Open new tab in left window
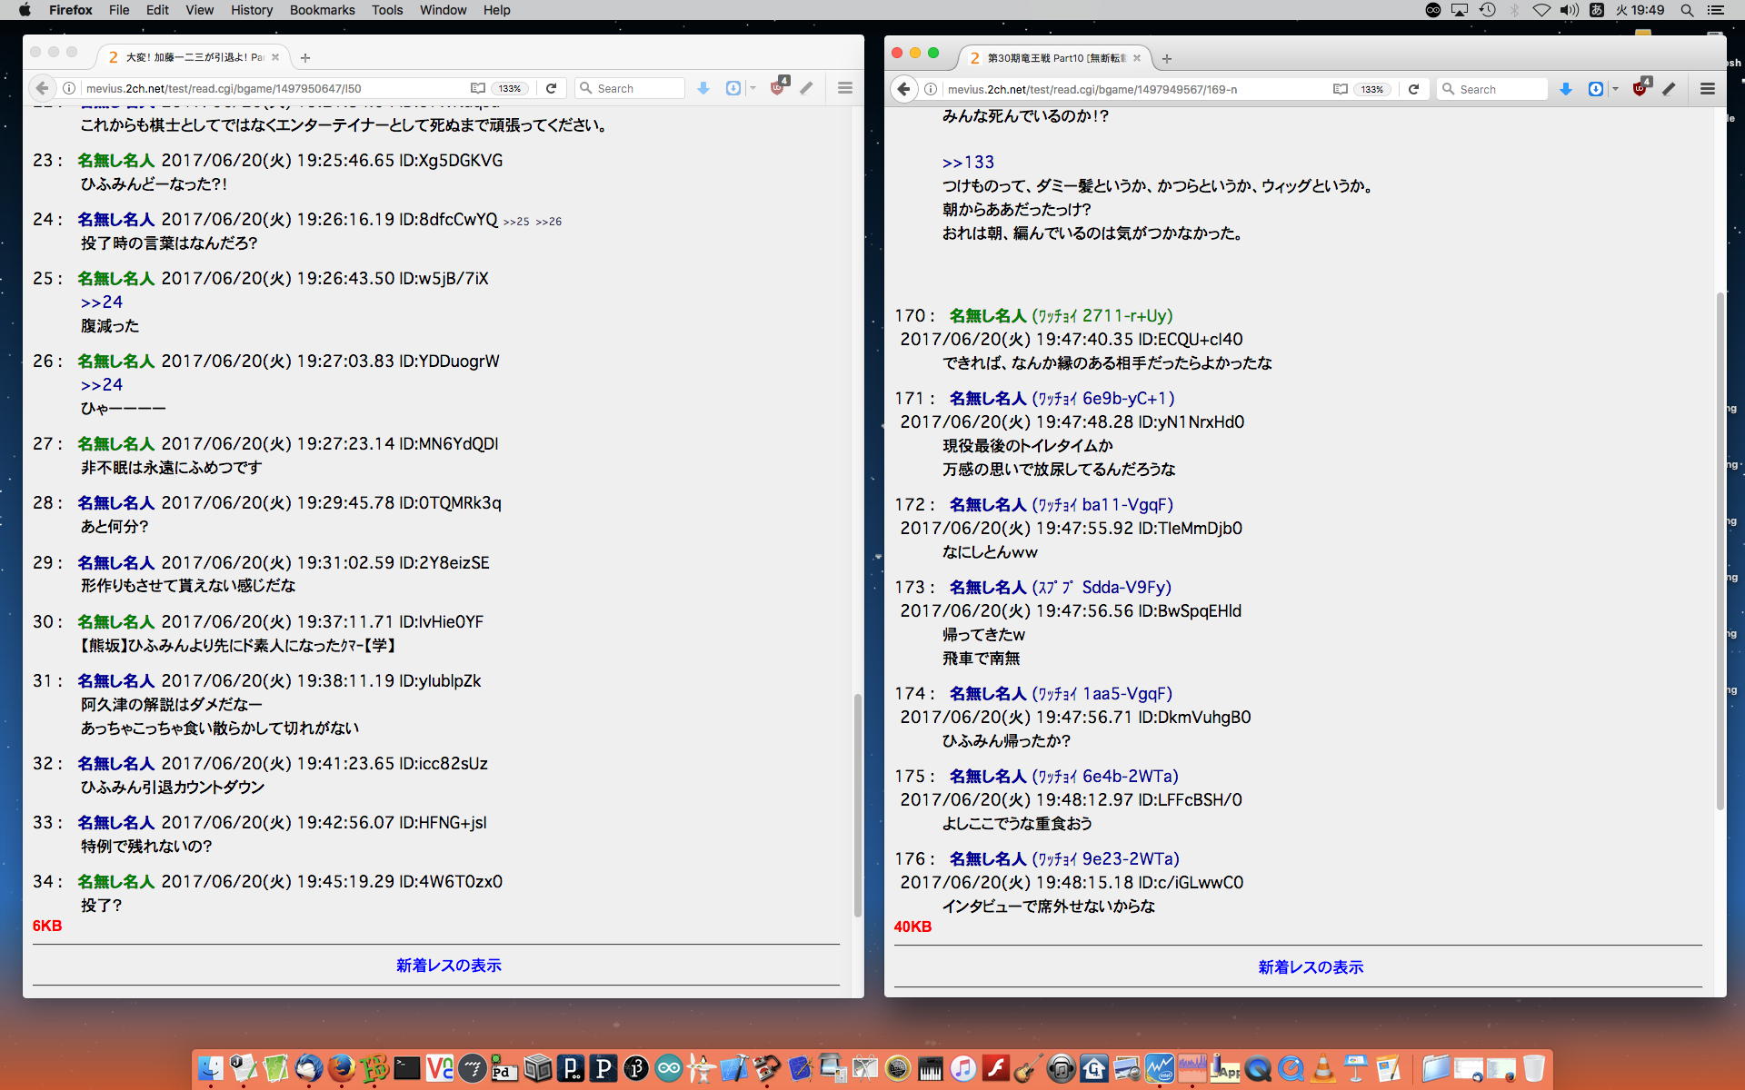The image size is (1745, 1090). point(305,57)
